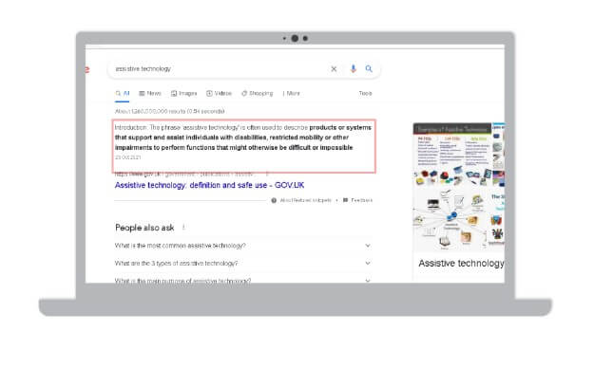Screen dimensions: 594x368
Task: Expand 'What are the 3 types' question
Action: 242,264
